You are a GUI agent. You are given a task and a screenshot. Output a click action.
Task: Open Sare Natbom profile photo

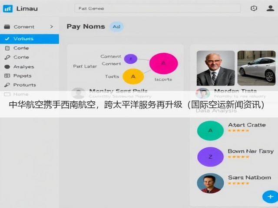coord(210,183)
